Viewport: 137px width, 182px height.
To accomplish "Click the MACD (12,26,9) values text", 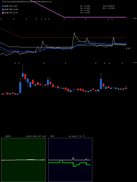I will pos(36,136).
